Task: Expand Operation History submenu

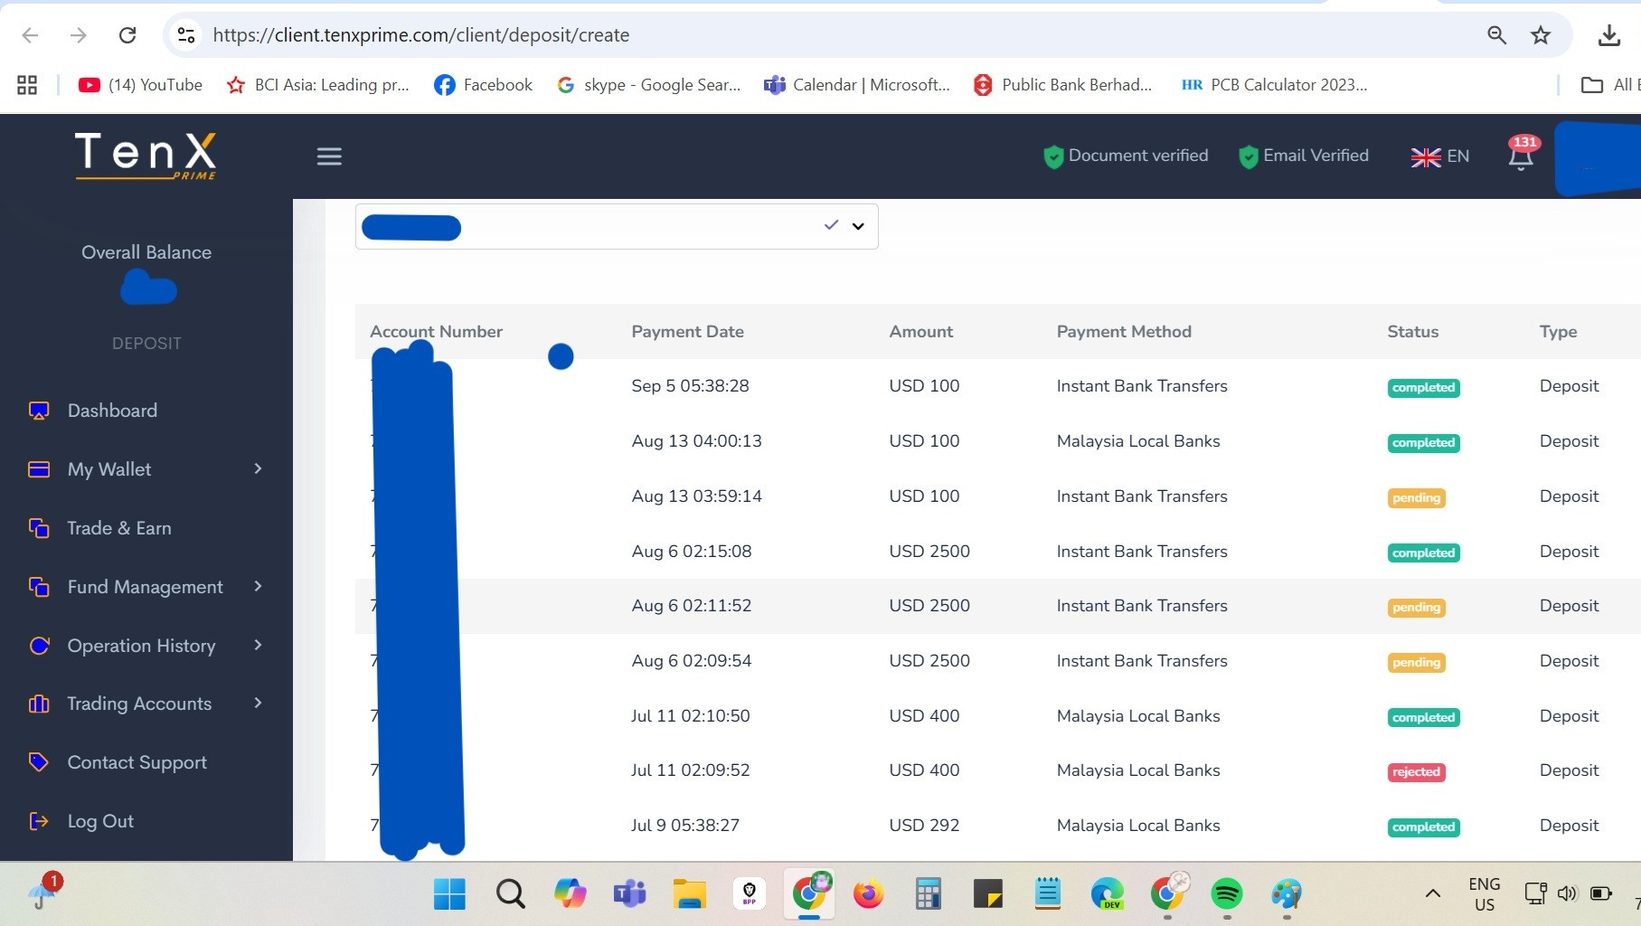Action: pyautogui.click(x=258, y=645)
